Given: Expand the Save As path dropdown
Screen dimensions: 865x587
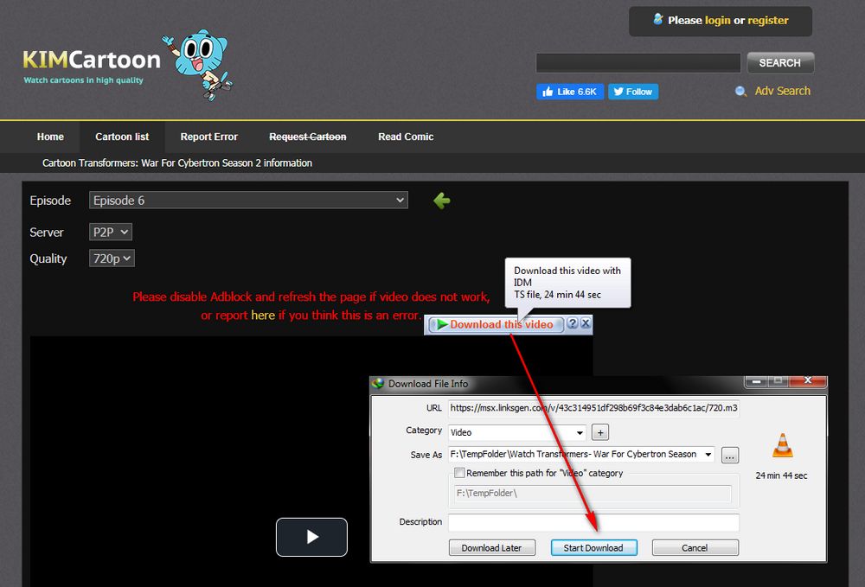Looking at the screenshot, I should tap(708, 454).
